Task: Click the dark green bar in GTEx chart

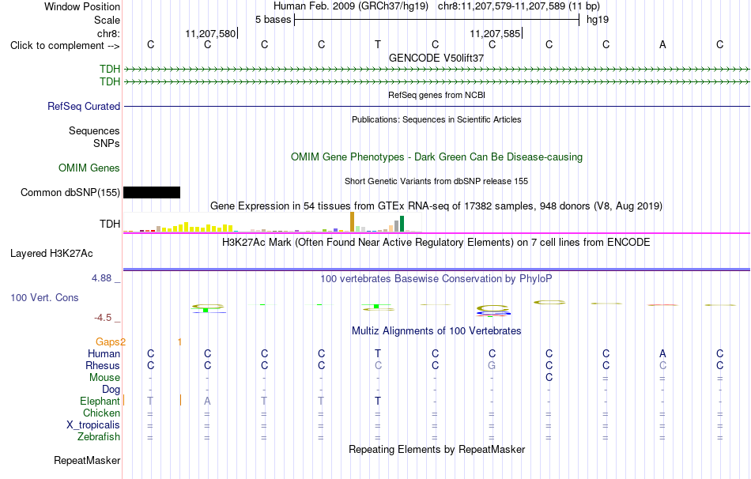Action: pyautogui.click(x=402, y=224)
